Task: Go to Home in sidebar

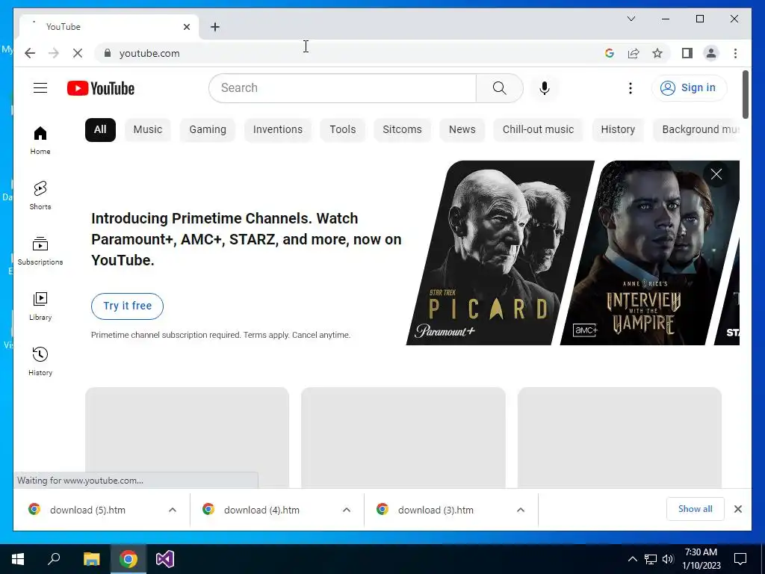Action: 40,141
